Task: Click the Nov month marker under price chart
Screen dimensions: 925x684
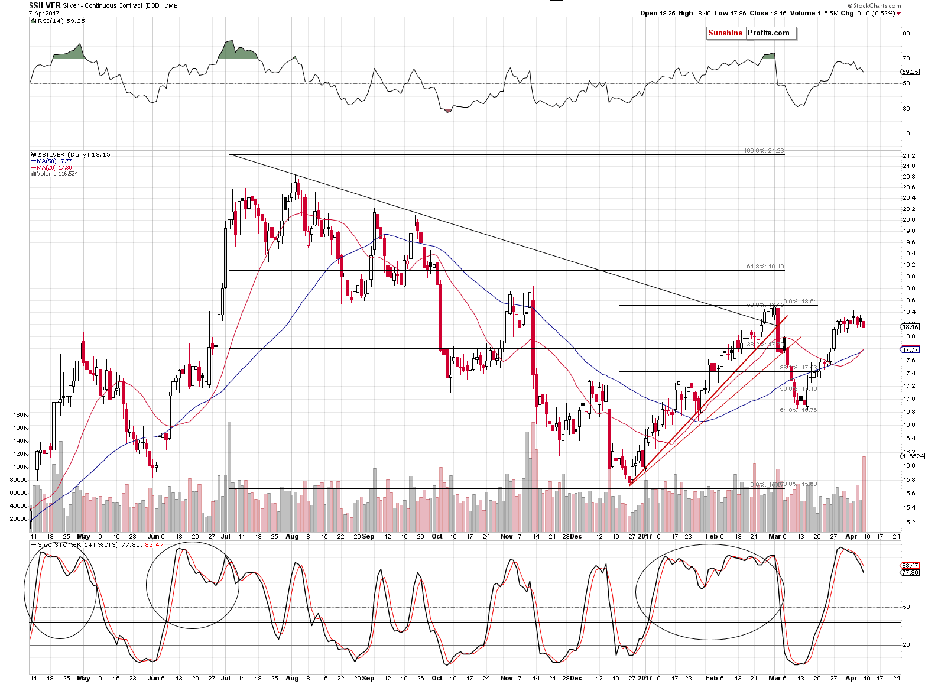Action: [x=507, y=537]
